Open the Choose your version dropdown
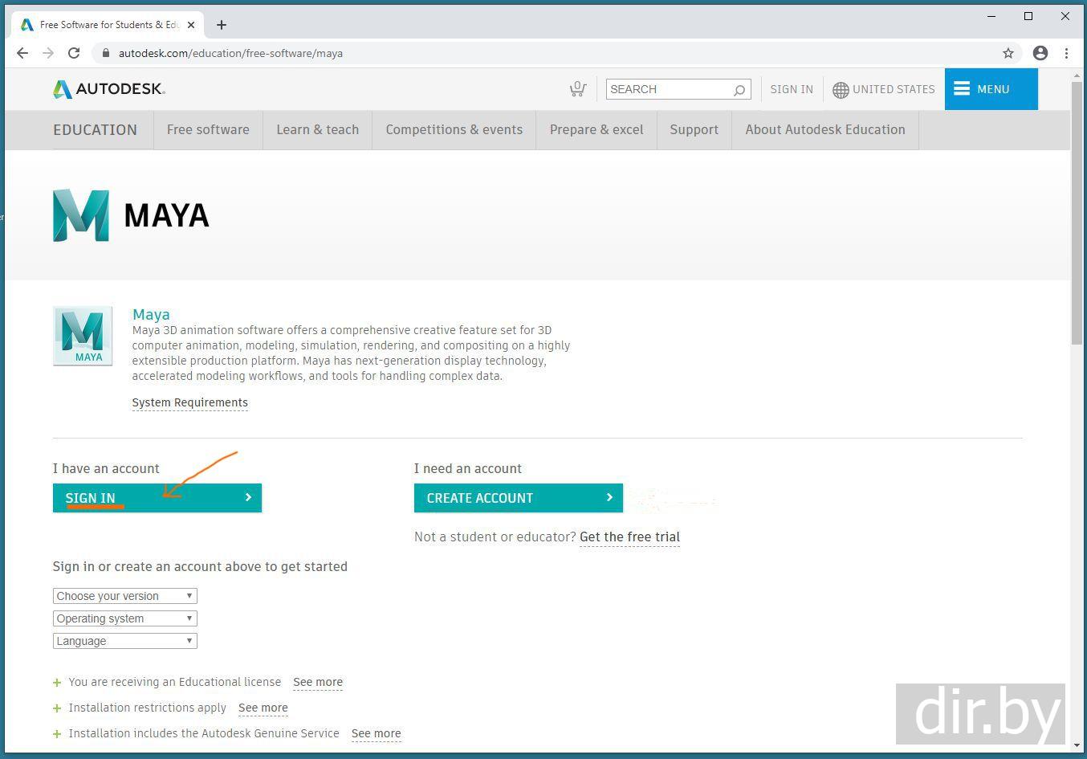This screenshot has height=759, width=1087. [124, 596]
